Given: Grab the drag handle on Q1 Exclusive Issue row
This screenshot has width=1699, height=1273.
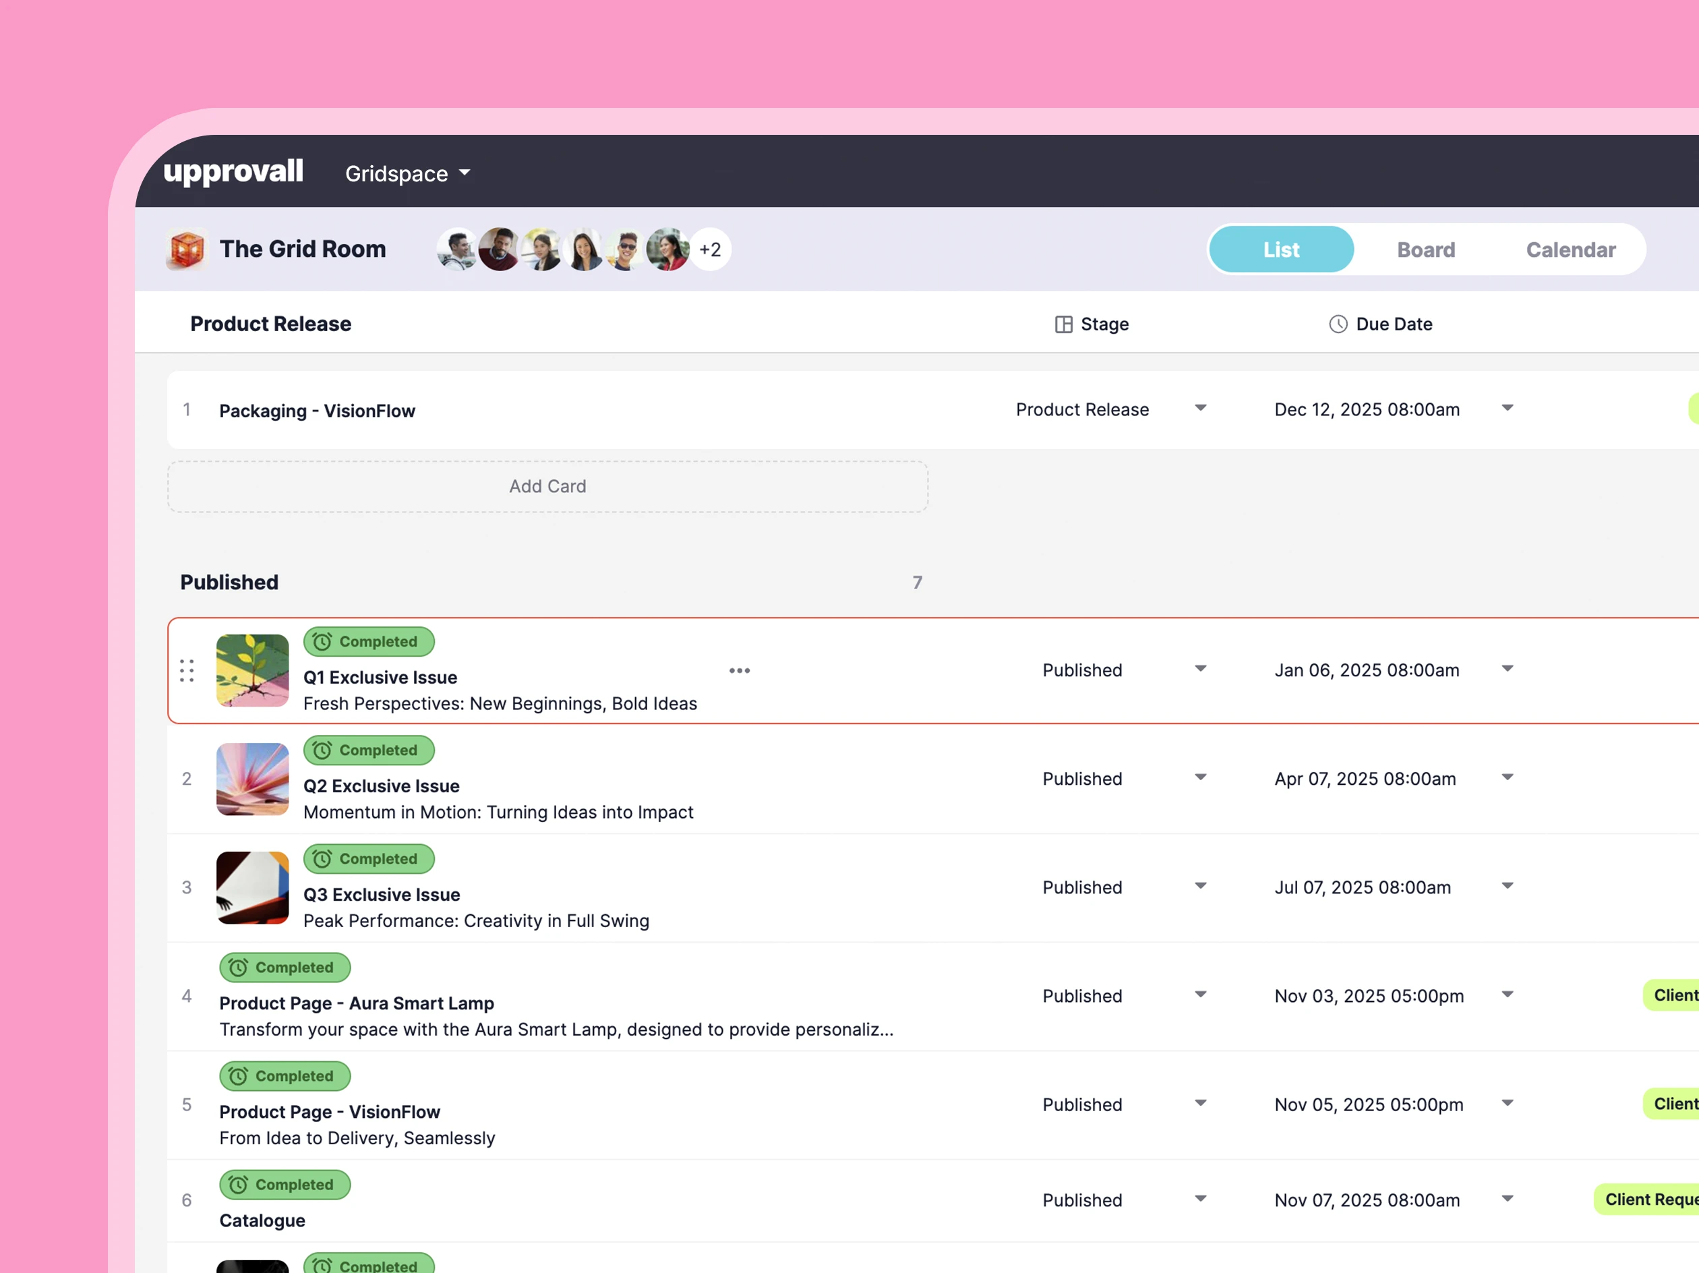Looking at the screenshot, I should (186, 671).
